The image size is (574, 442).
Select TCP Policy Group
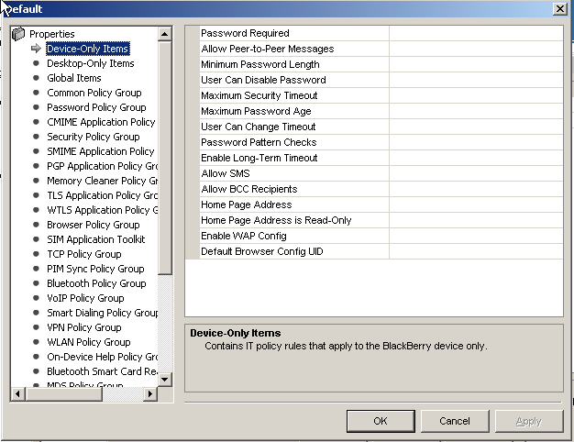pos(84,254)
